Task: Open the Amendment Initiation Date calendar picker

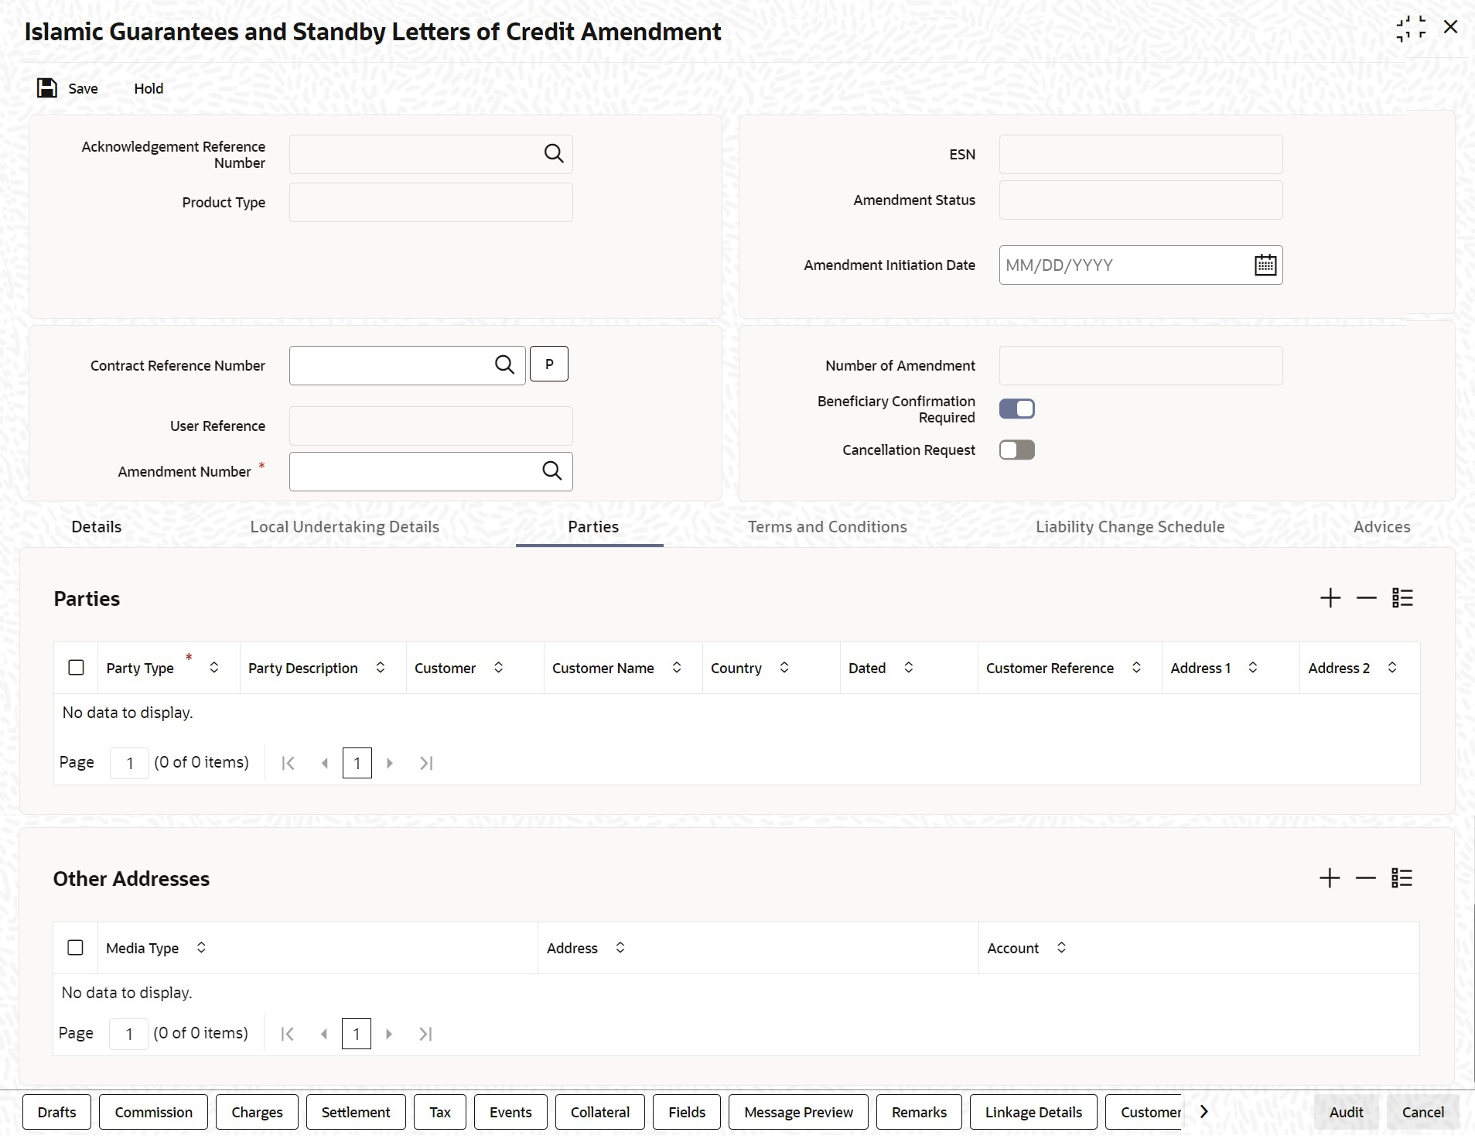Action: tap(1265, 265)
